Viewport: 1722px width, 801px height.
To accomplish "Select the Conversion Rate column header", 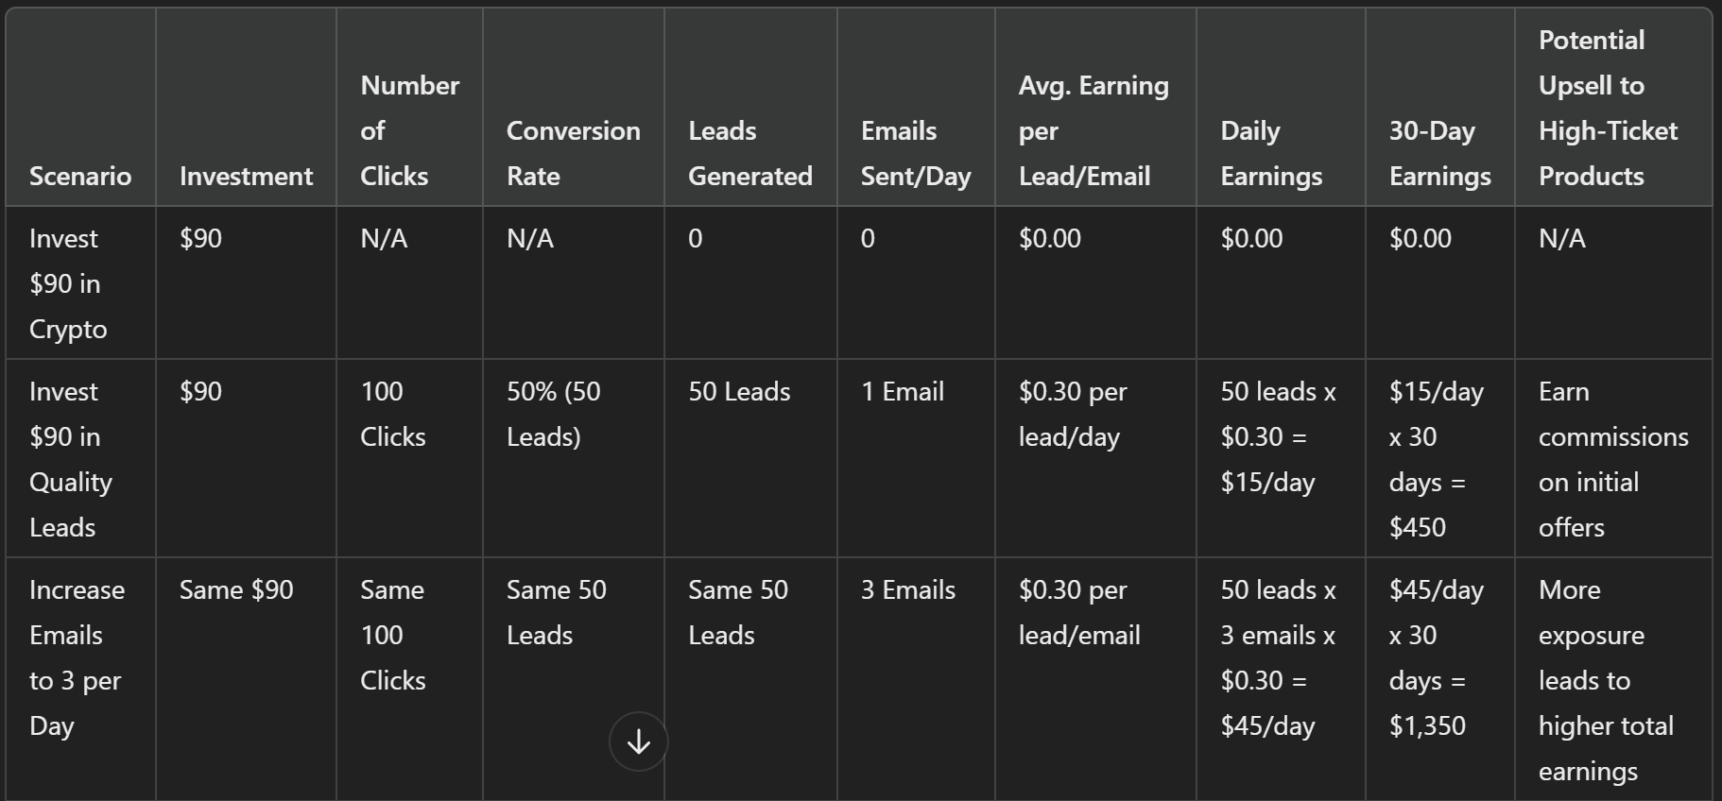I will 573,153.
